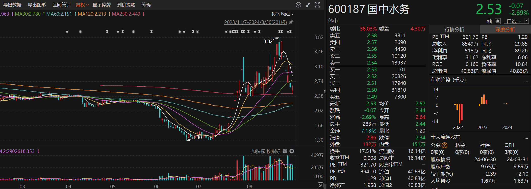
Task: Click the VOL2:2902618.353 indicator label
Action: point(17,151)
